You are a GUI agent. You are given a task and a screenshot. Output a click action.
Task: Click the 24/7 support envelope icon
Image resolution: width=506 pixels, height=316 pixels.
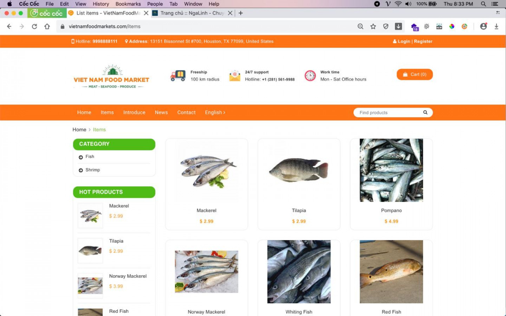[x=235, y=75]
